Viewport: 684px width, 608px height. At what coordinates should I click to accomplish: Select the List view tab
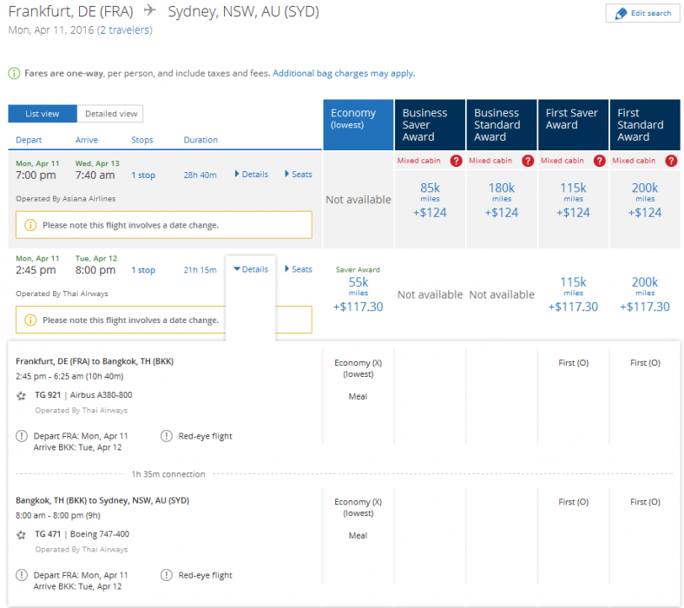click(x=43, y=114)
